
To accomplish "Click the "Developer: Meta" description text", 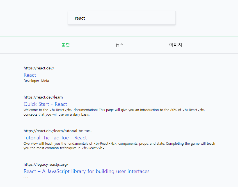I will 36,81.
